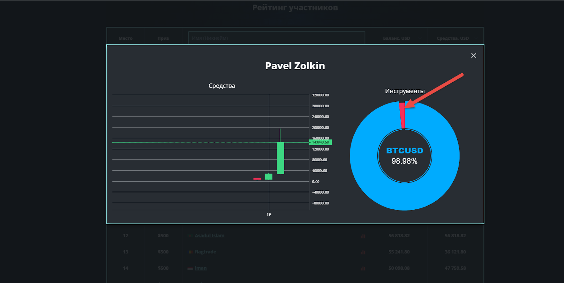Close the Pavel Zolkin details popup
The image size is (564, 283).
point(474,56)
